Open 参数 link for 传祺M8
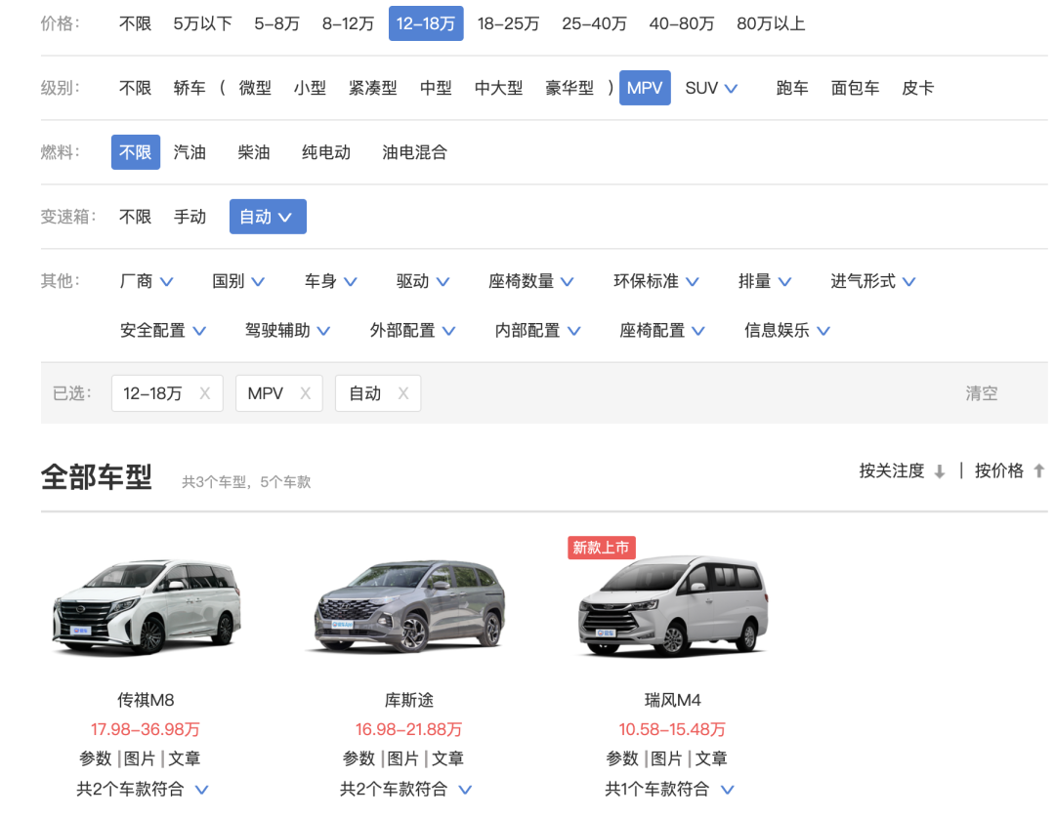1055x817 pixels. (x=95, y=758)
